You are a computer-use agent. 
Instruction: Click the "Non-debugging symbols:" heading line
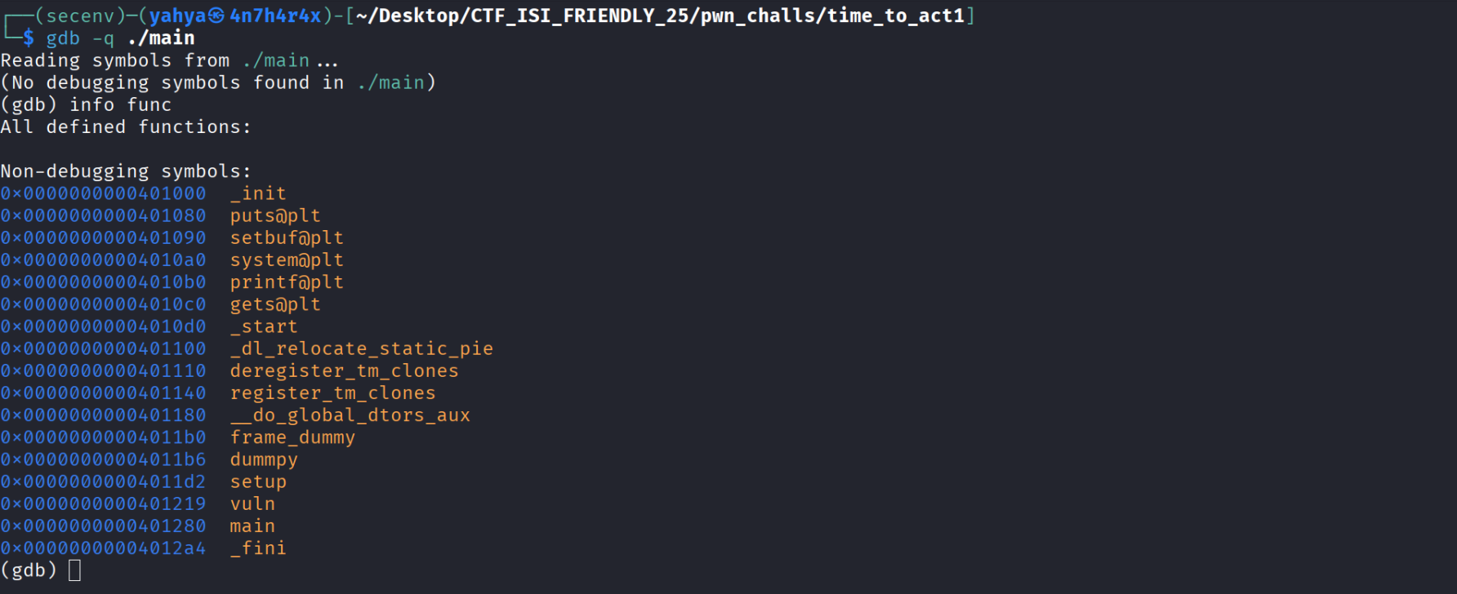(126, 171)
